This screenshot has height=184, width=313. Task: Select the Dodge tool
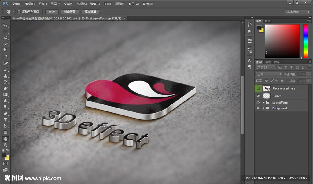(6, 107)
